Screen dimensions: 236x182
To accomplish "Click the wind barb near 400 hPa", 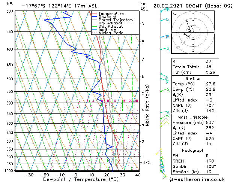I will [x=165, y=49].
